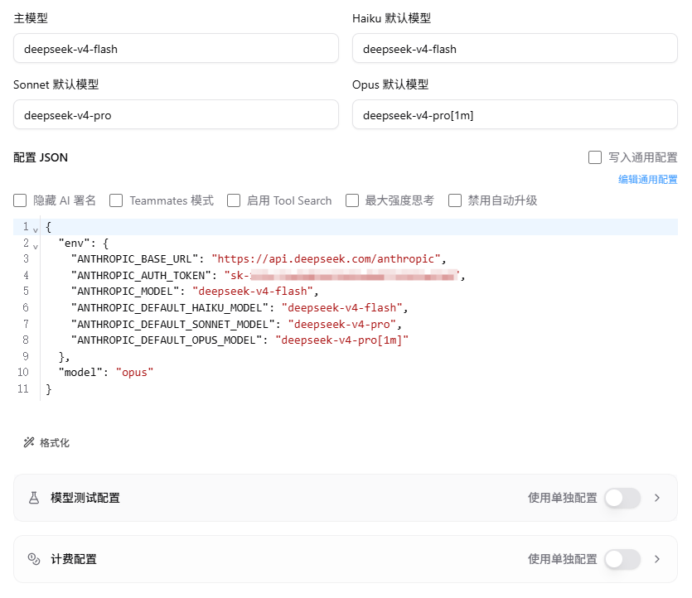Click the ANTHROPIC_DEFAULT_OPUS_MODEL line
The width and height of the screenshot is (692, 598).
[x=240, y=340]
